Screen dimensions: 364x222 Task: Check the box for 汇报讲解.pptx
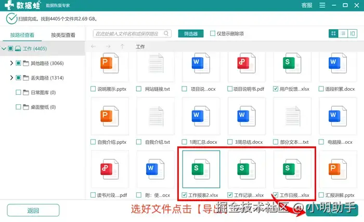click(x=321, y=195)
